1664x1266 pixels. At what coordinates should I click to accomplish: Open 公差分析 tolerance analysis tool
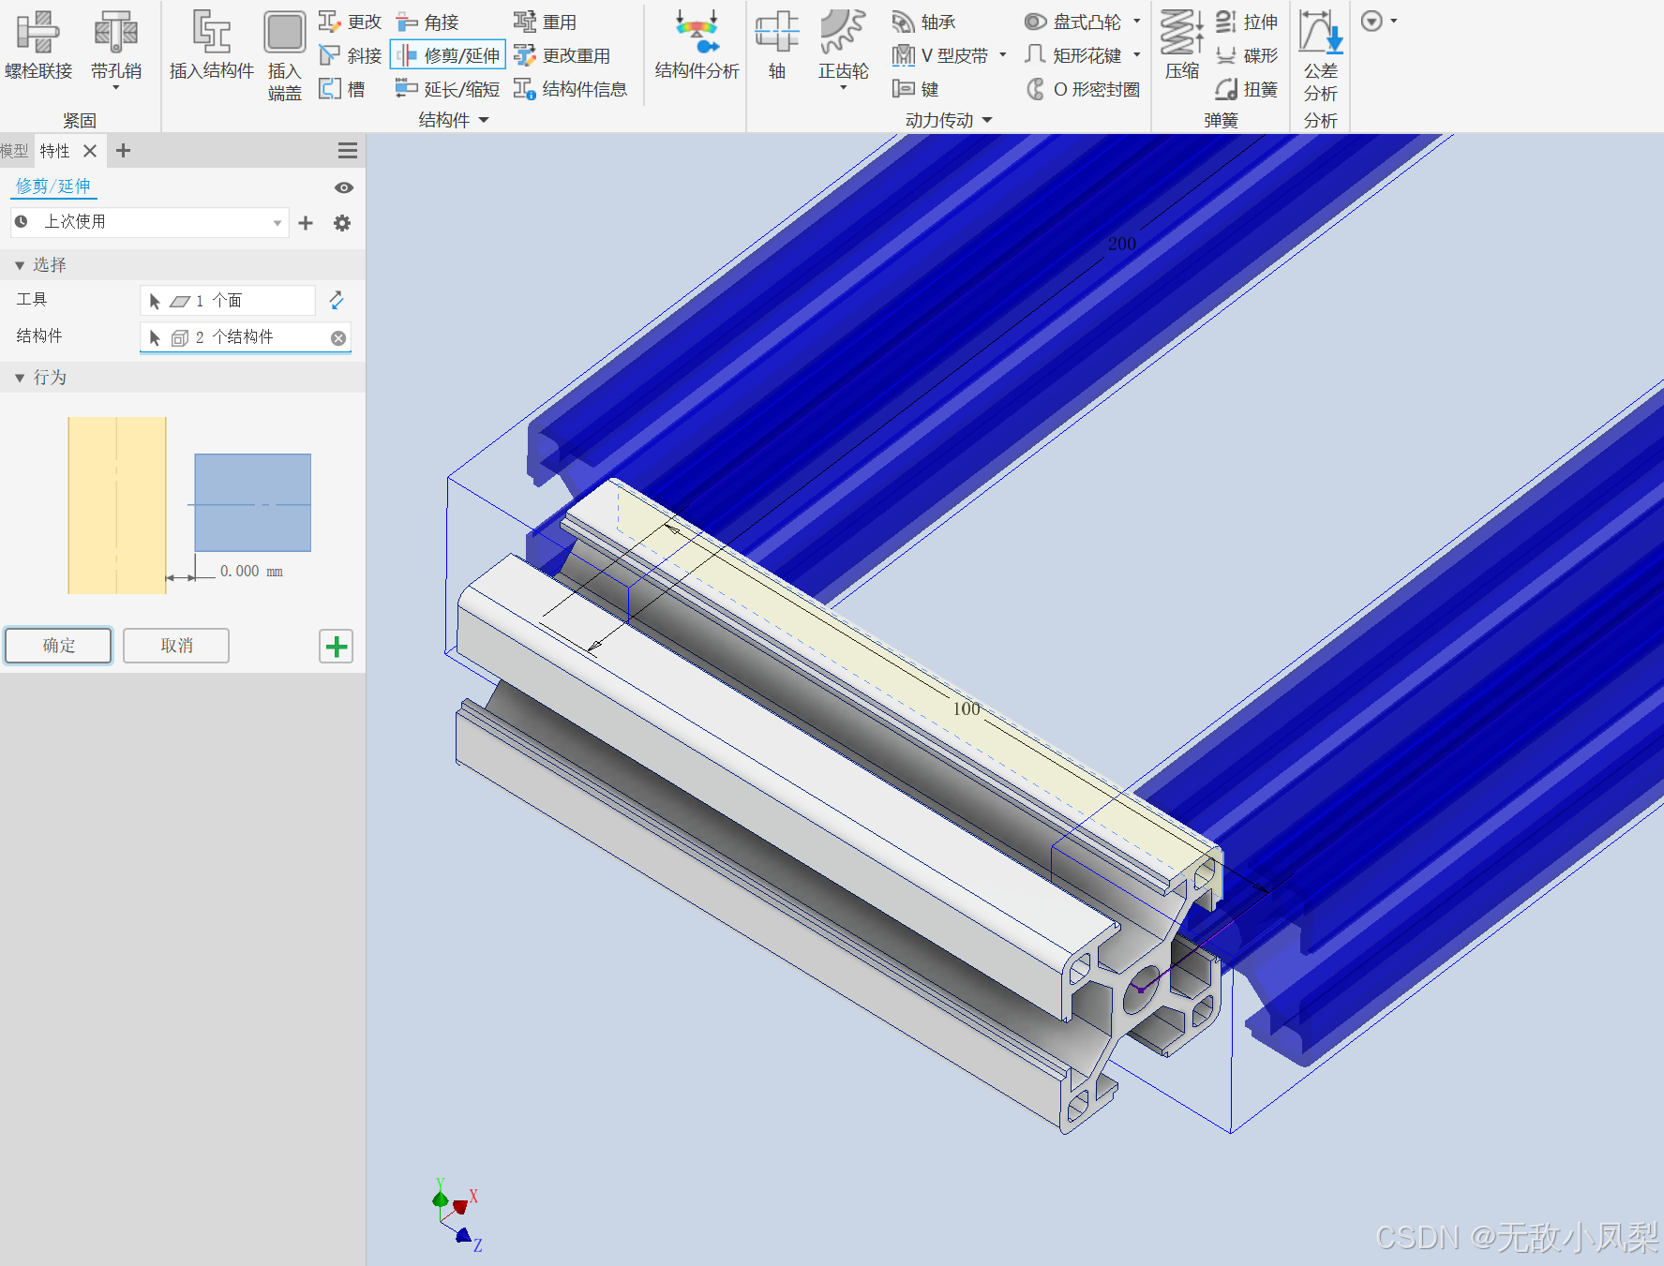click(1320, 56)
